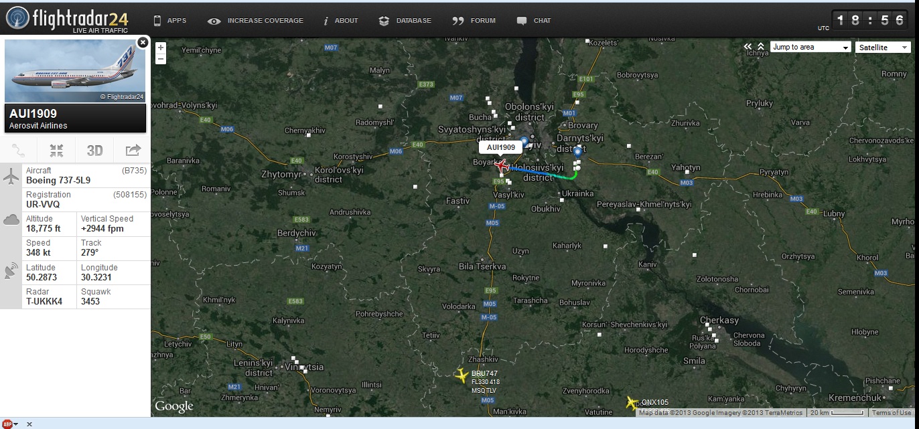Select the red AUI1909 aircraft on map
The height and width of the screenshot is (429, 919).
502,166
